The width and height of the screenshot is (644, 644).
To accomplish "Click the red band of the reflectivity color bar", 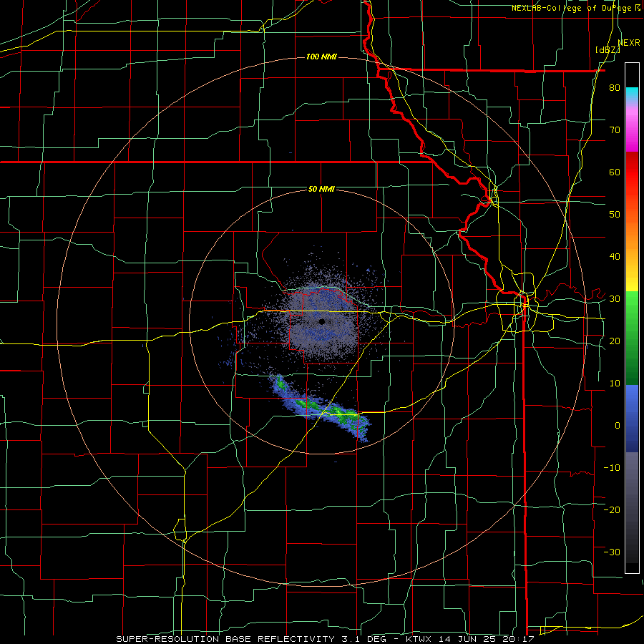I will coord(632,178).
